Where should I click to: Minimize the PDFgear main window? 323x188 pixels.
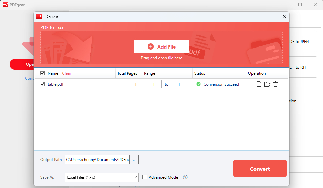(285, 5)
